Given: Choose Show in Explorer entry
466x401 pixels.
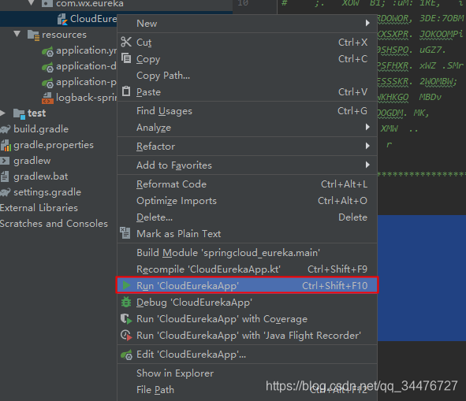Looking at the screenshot, I should 248,373.
